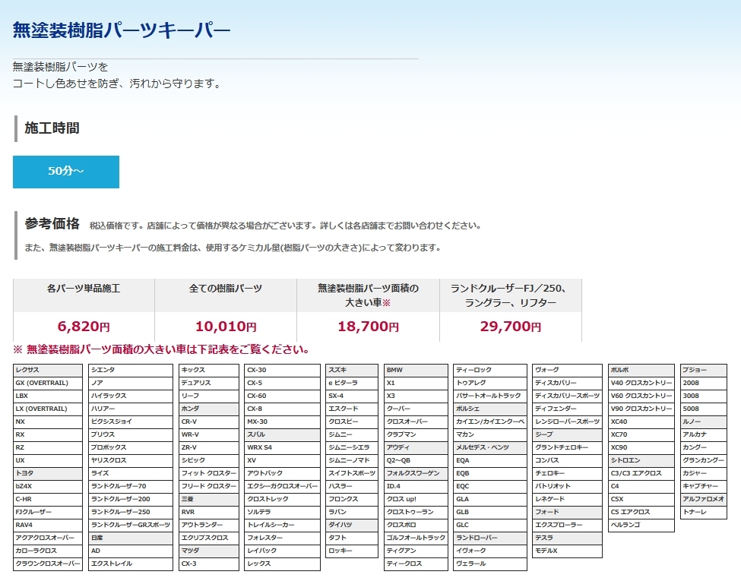The image size is (741, 581).
Task: Click the ポルシェ brand header cell
Action: (490, 409)
